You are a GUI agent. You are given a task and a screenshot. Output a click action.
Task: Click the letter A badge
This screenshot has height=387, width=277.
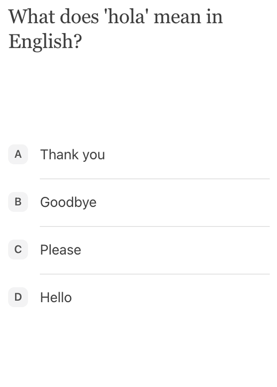18,155
